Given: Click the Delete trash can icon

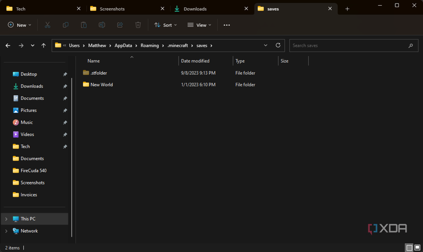Looking at the screenshot, I should pyautogui.click(x=138, y=25).
